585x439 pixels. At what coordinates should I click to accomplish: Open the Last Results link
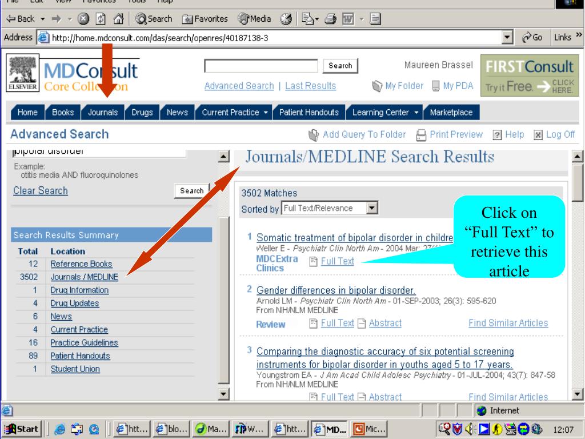click(310, 86)
